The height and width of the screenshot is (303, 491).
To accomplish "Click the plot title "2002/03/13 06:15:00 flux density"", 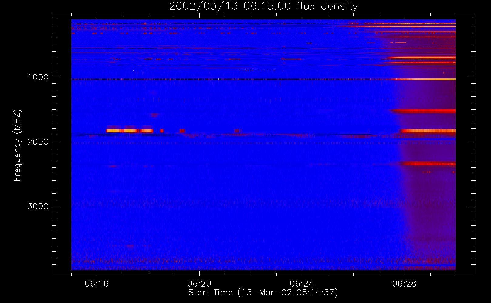I will pyautogui.click(x=263, y=6).
